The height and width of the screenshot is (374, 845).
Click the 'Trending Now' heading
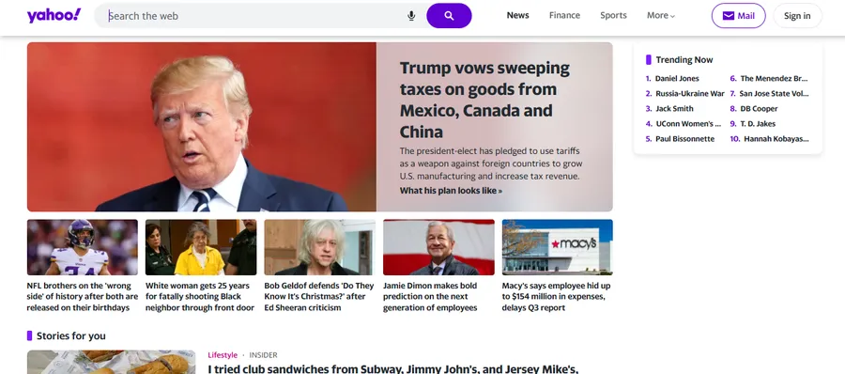(684, 60)
